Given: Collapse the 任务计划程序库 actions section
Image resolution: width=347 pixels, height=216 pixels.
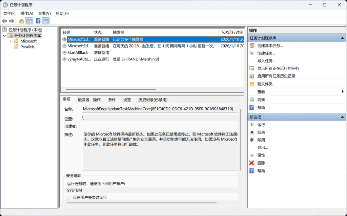Looking at the screenshot, I should 342,38.
